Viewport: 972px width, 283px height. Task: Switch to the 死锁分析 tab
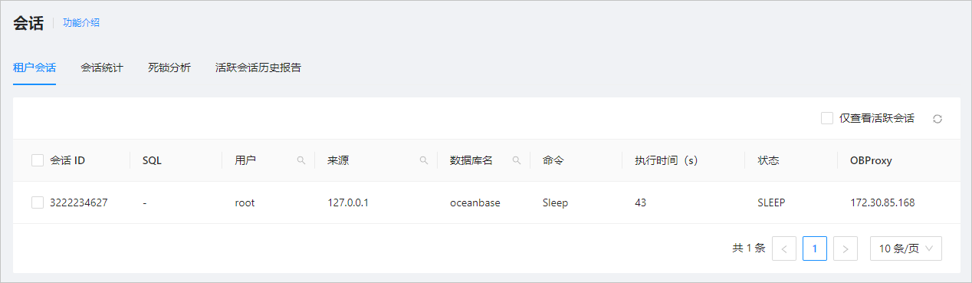coord(169,67)
